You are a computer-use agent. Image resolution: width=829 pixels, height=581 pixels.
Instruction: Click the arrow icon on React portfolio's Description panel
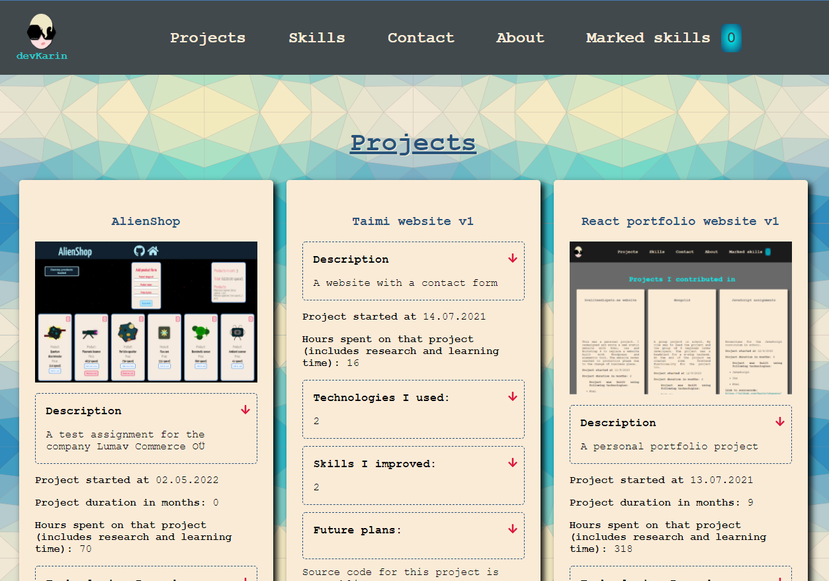781,420
